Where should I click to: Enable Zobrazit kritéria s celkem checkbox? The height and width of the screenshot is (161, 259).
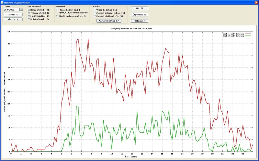click(95, 13)
